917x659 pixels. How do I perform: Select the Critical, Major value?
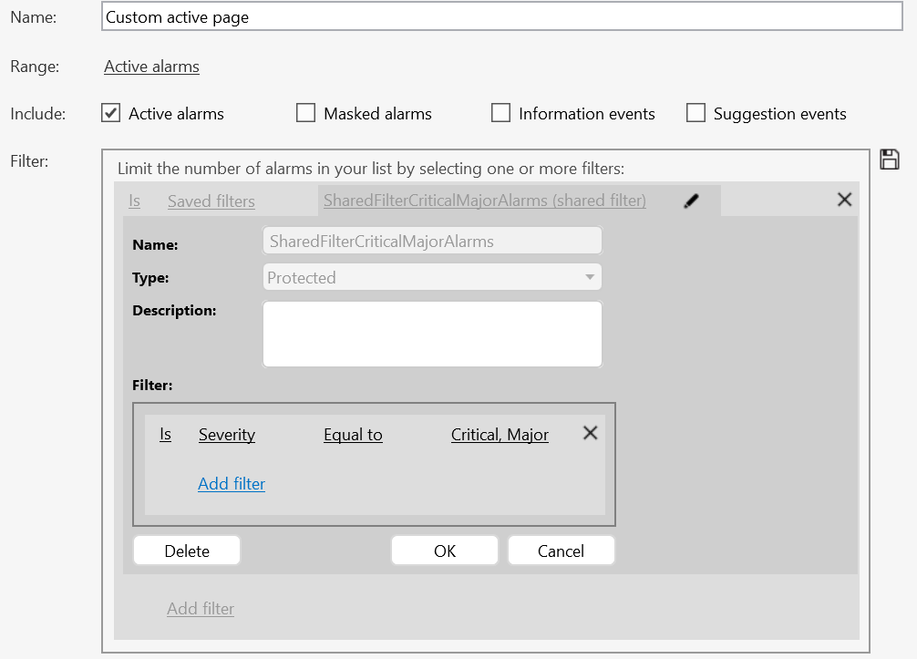click(x=500, y=435)
